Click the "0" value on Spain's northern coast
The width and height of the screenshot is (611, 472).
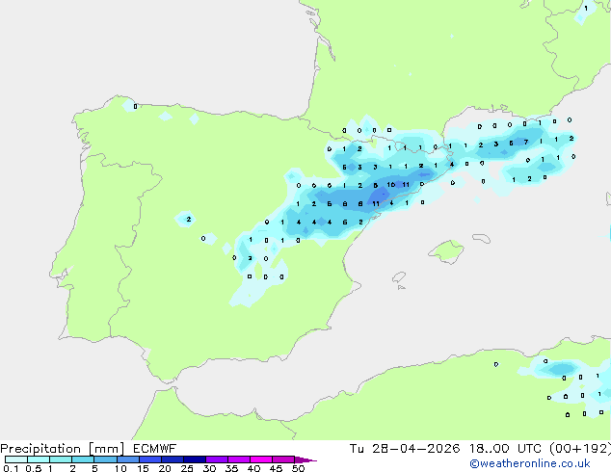[x=135, y=106]
